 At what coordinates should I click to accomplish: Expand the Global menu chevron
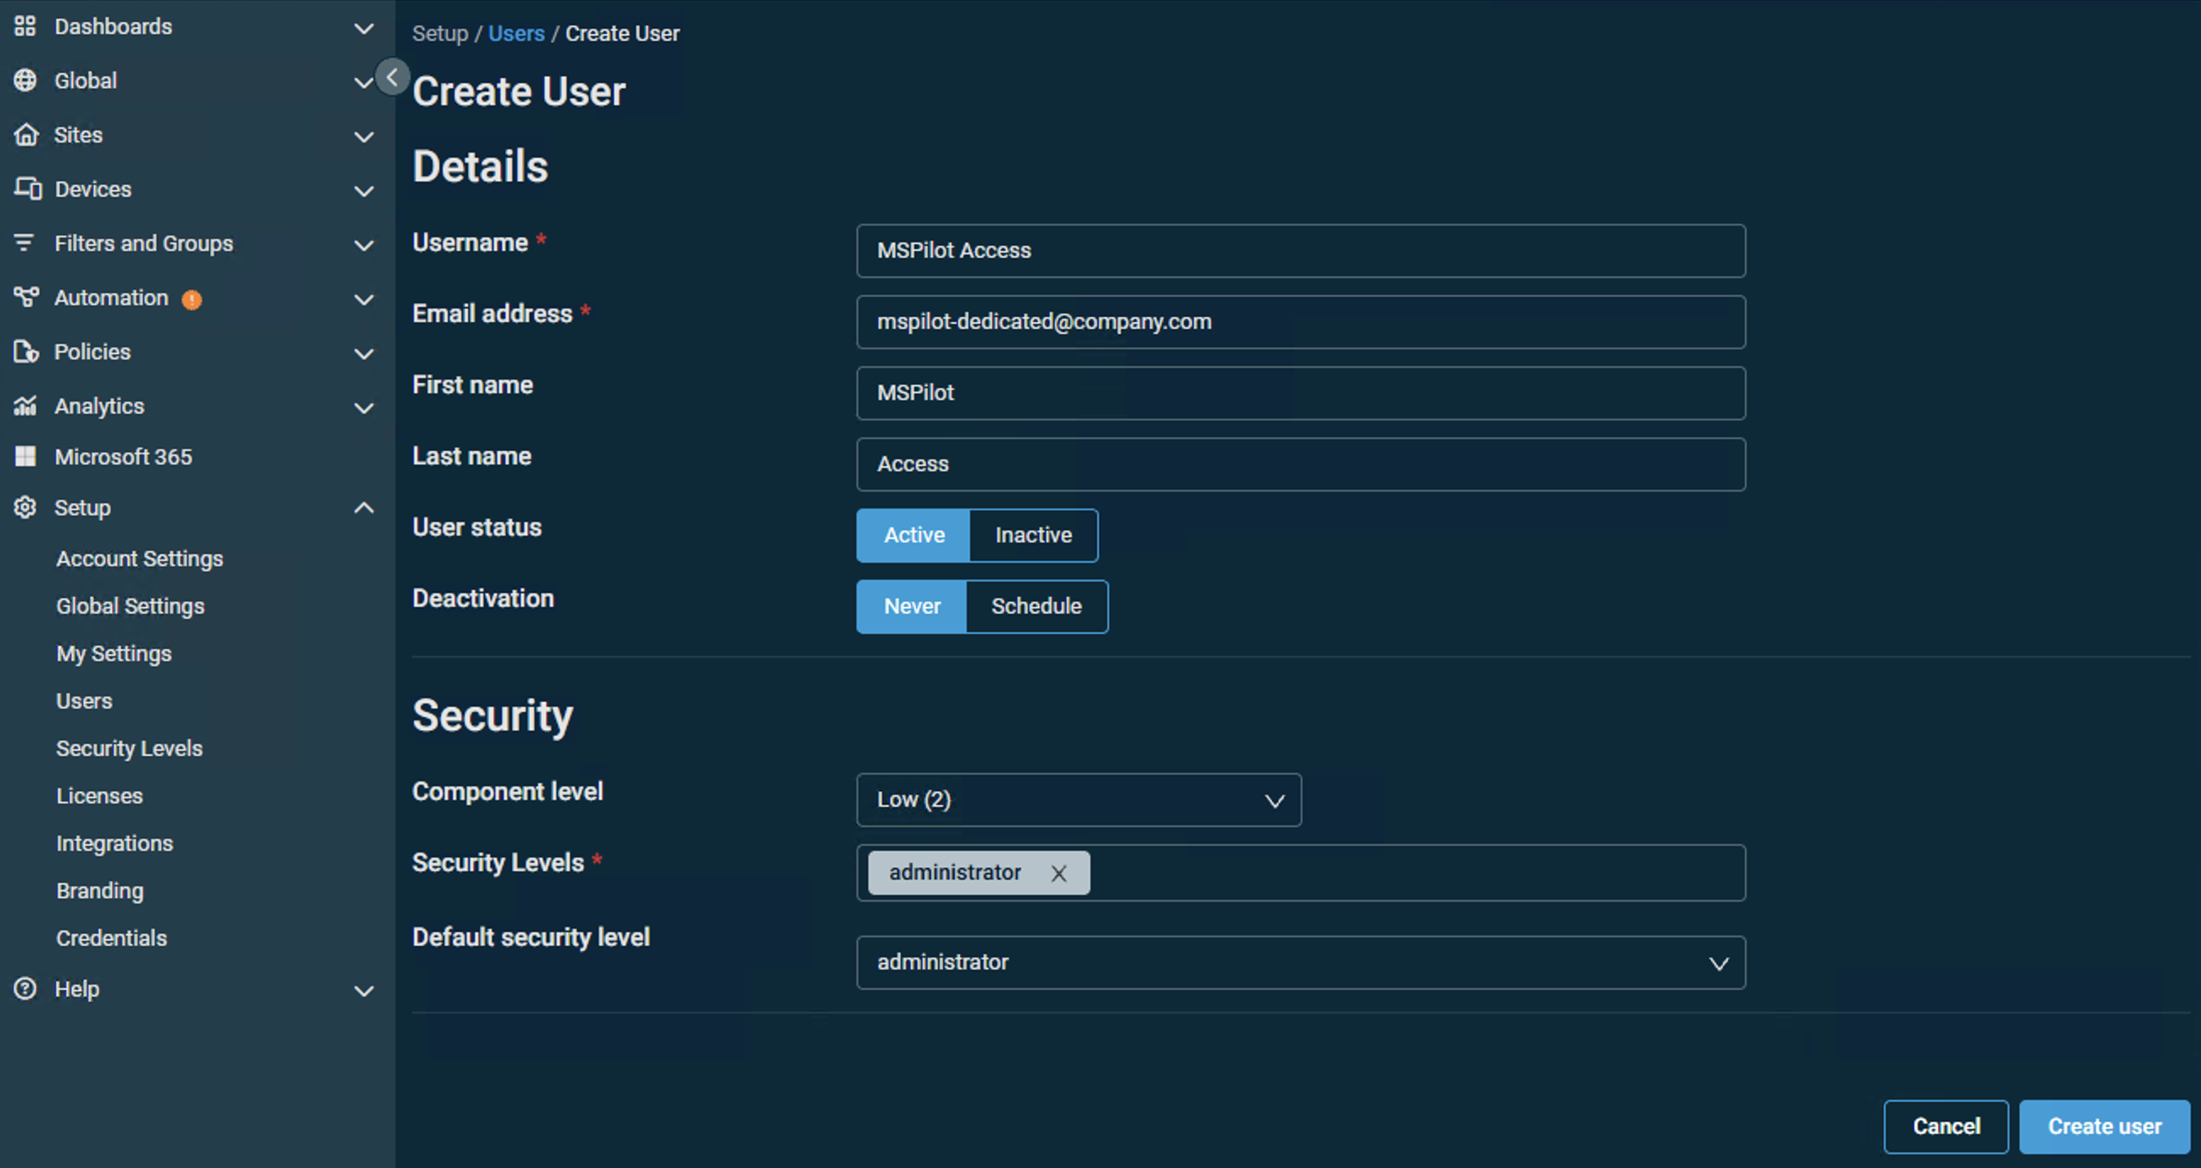[x=363, y=82]
